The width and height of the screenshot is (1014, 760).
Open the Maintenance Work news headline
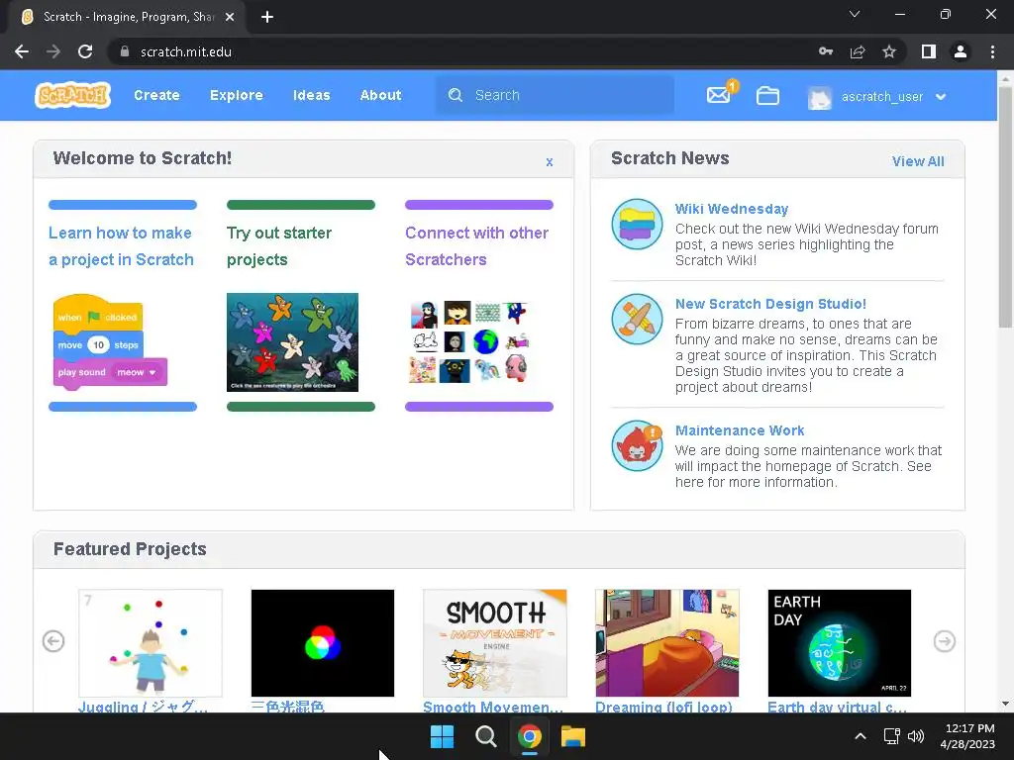(739, 430)
